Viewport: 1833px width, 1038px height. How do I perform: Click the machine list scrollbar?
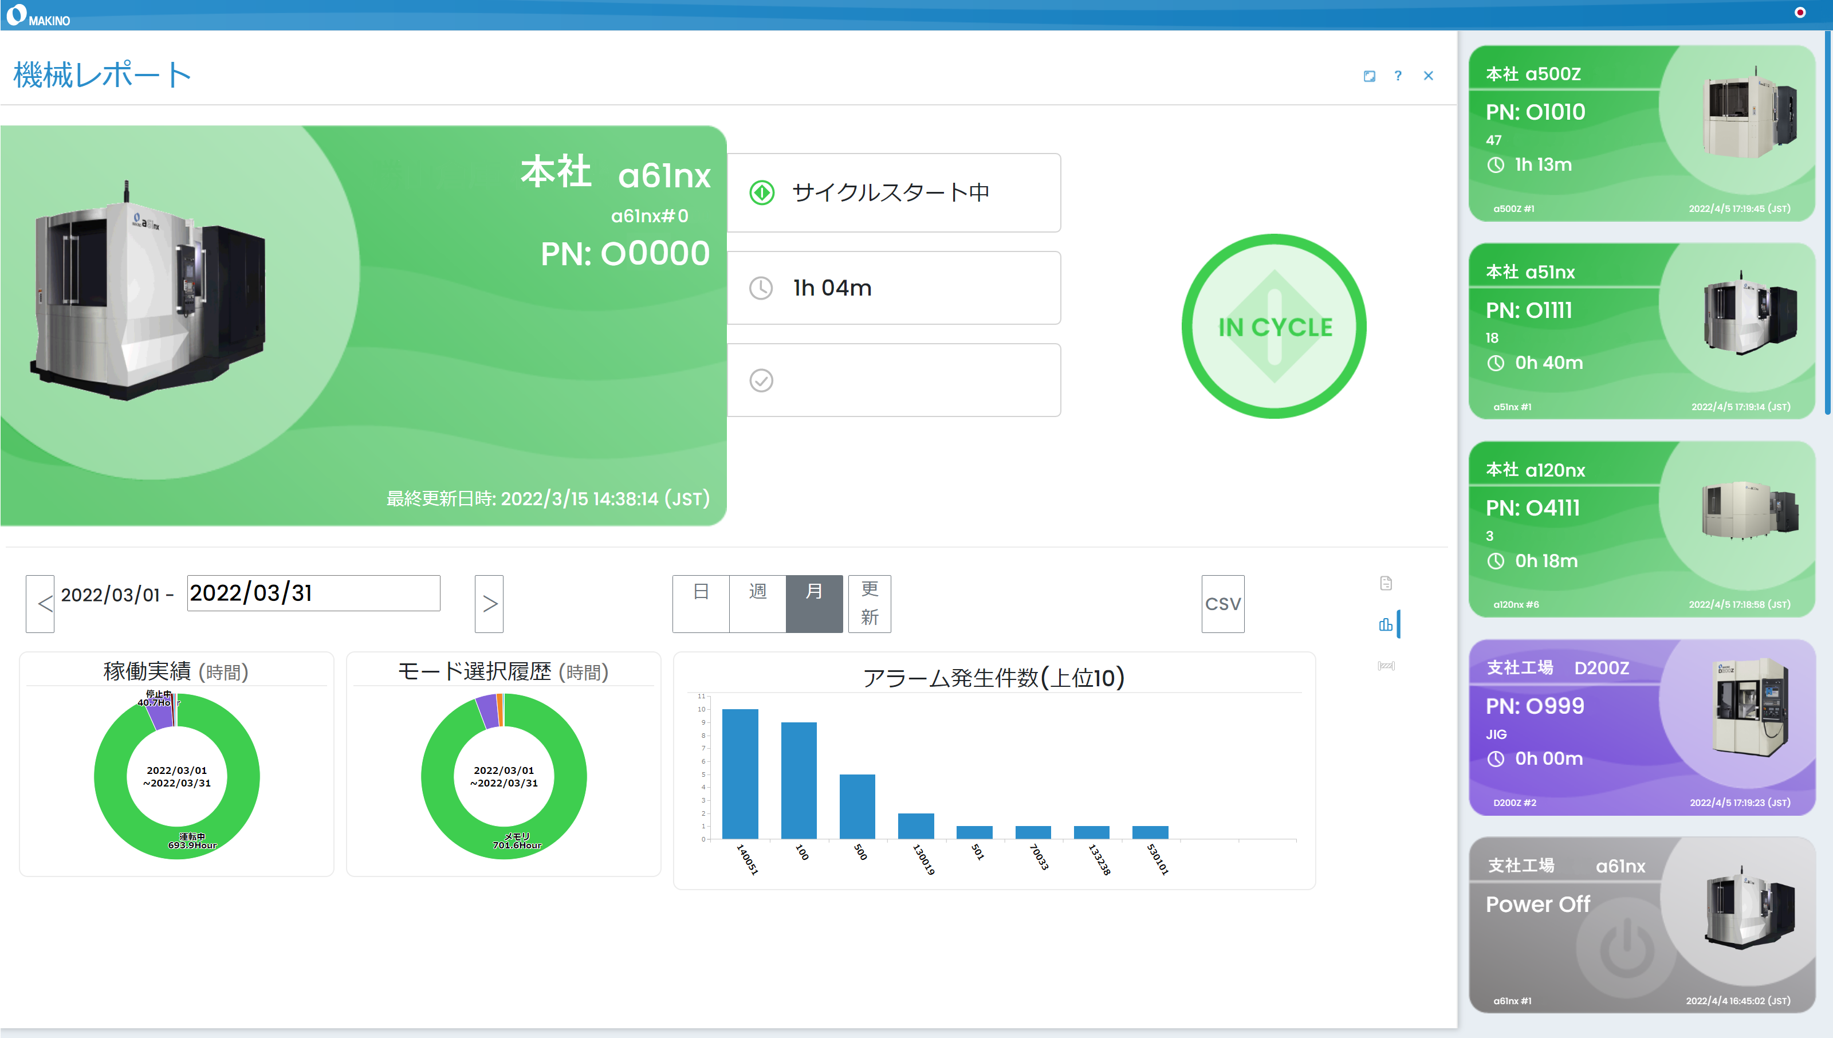point(1827,221)
